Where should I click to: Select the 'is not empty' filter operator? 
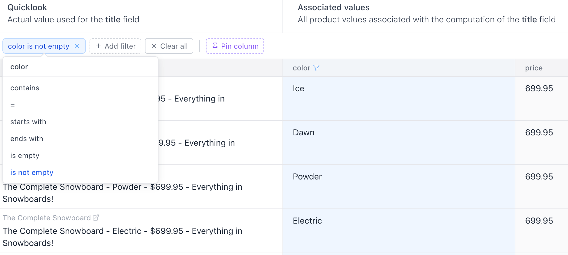[32, 172]
